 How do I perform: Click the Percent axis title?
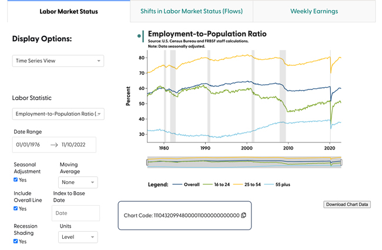(128, 96)
